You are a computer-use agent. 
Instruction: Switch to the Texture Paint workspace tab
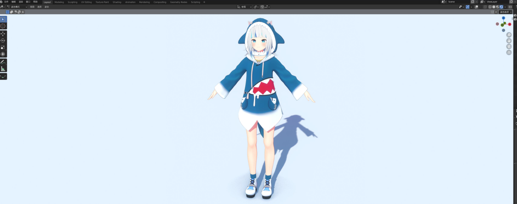click(102, 2)
